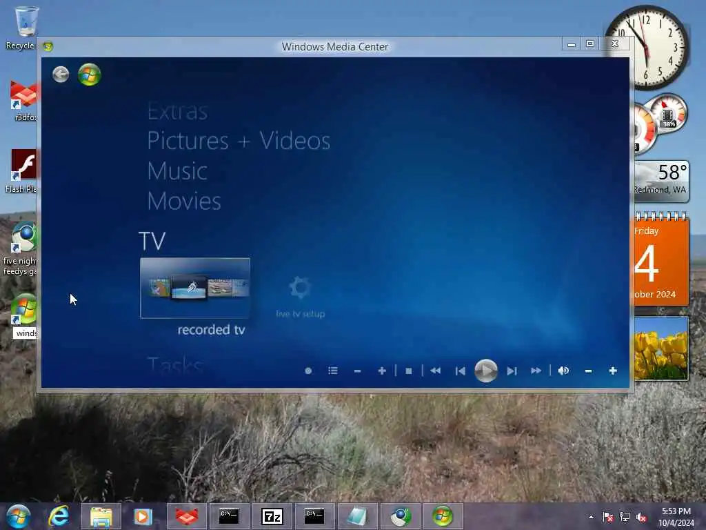Click channel up plus button
The height and width of the screenshot is (530, 706).
(382, 371)
